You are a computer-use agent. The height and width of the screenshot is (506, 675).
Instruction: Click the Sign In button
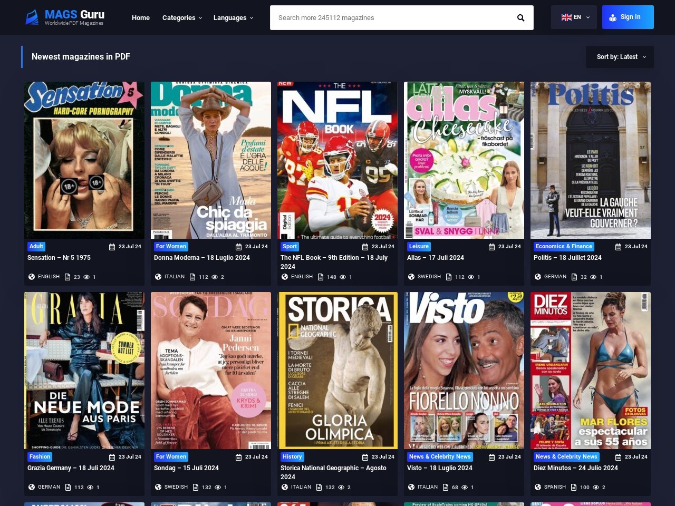628,17
